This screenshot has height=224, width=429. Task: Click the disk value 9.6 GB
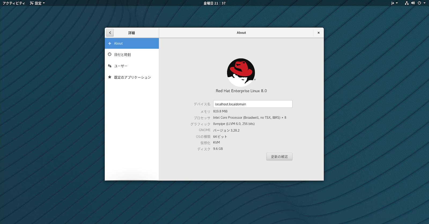218,149
